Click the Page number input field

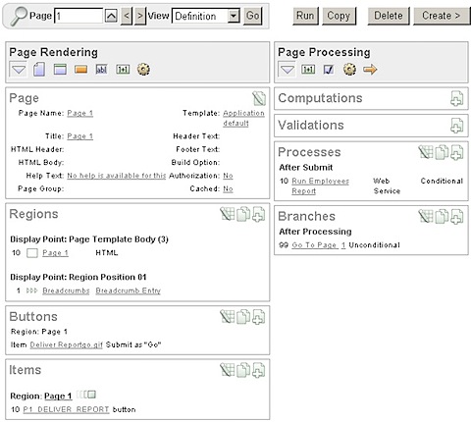click(78, 16)
